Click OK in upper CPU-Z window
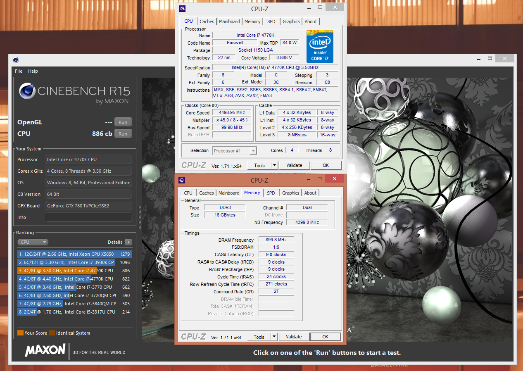 point(326,165)
